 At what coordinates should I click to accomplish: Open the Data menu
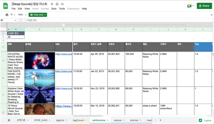tap(54, 9)
